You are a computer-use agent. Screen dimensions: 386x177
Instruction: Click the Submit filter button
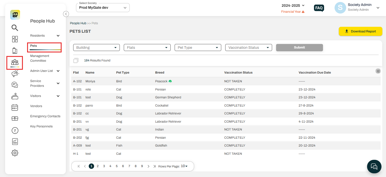click(x=300, y=48)
